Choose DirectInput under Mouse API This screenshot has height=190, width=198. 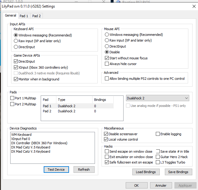point(107,46)
